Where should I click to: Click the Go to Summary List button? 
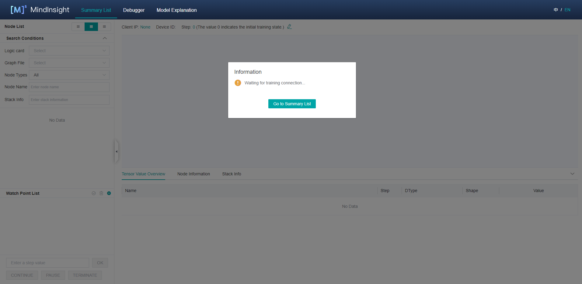(x=292, y=104)
